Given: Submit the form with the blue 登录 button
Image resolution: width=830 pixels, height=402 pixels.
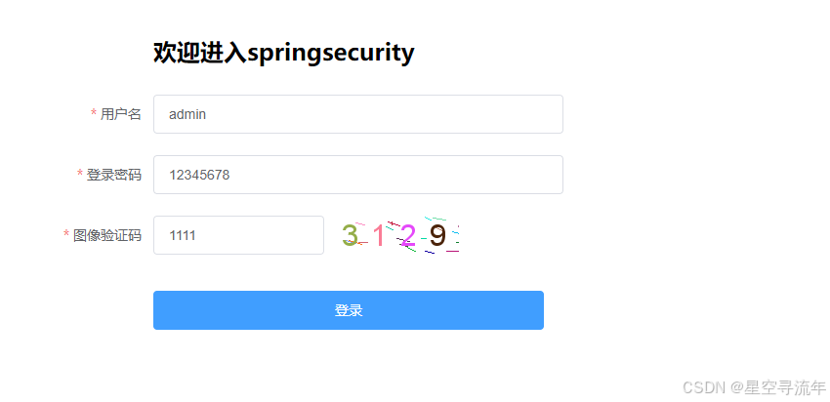Looking at the screenshot, I should point(349,310).
